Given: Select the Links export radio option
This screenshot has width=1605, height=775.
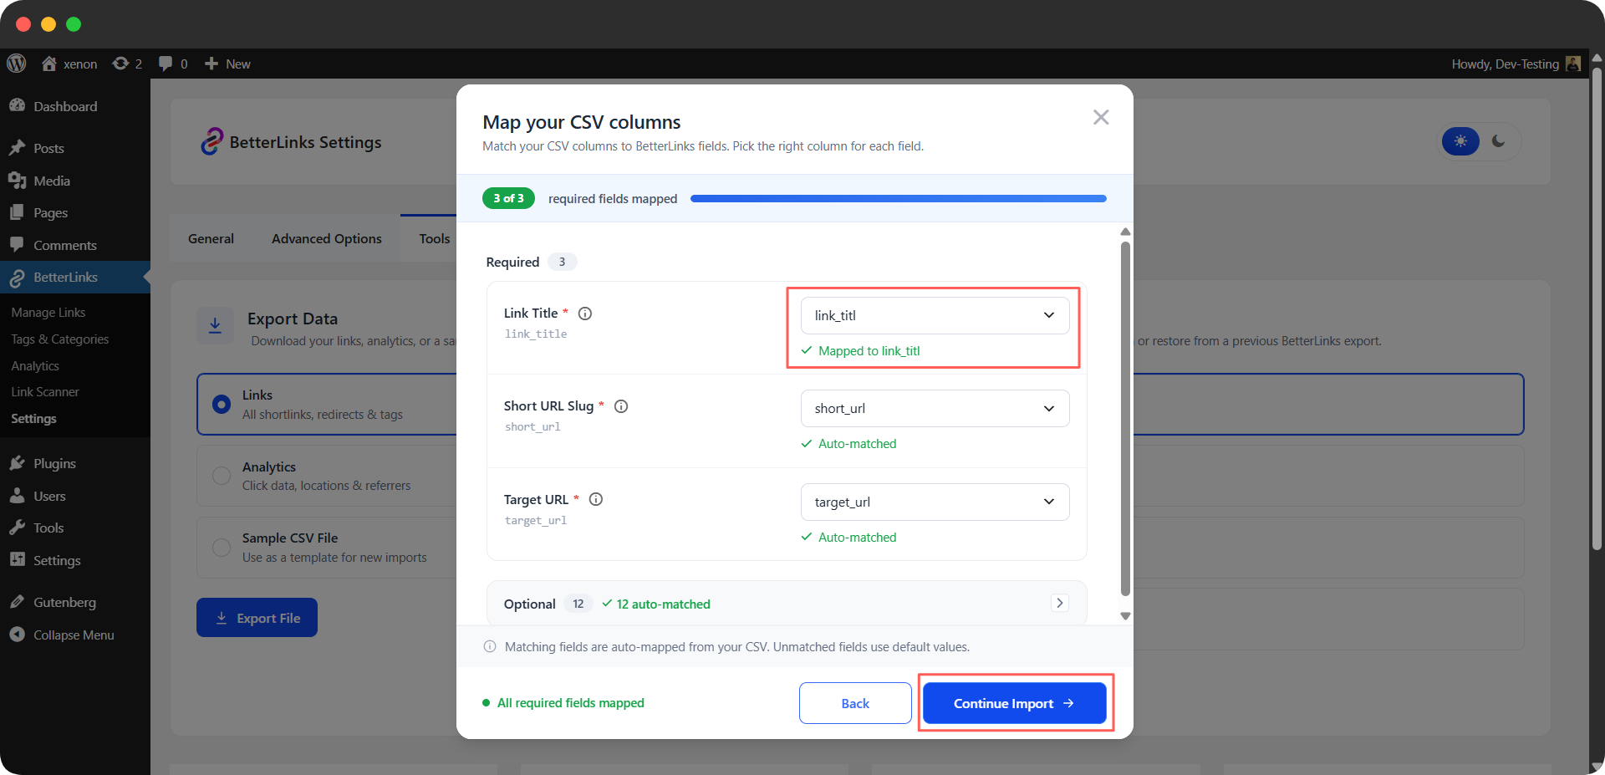Looking at the screenshot, I should (222, 405).
